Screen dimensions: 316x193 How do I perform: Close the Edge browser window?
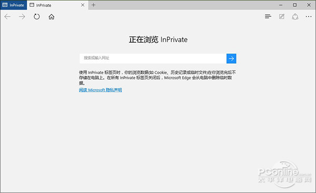coord(309,5)
